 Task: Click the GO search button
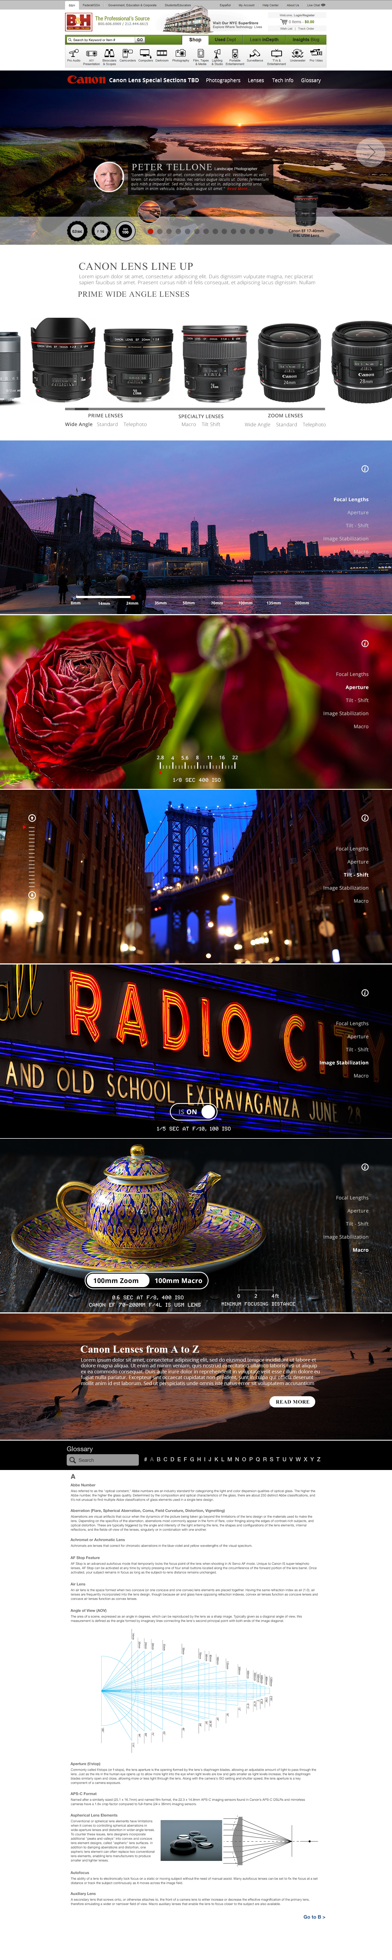139,39
